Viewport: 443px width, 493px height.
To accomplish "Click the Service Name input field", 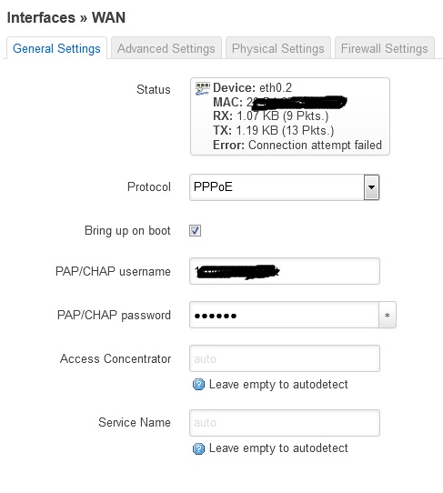I will tap(285, 423).
